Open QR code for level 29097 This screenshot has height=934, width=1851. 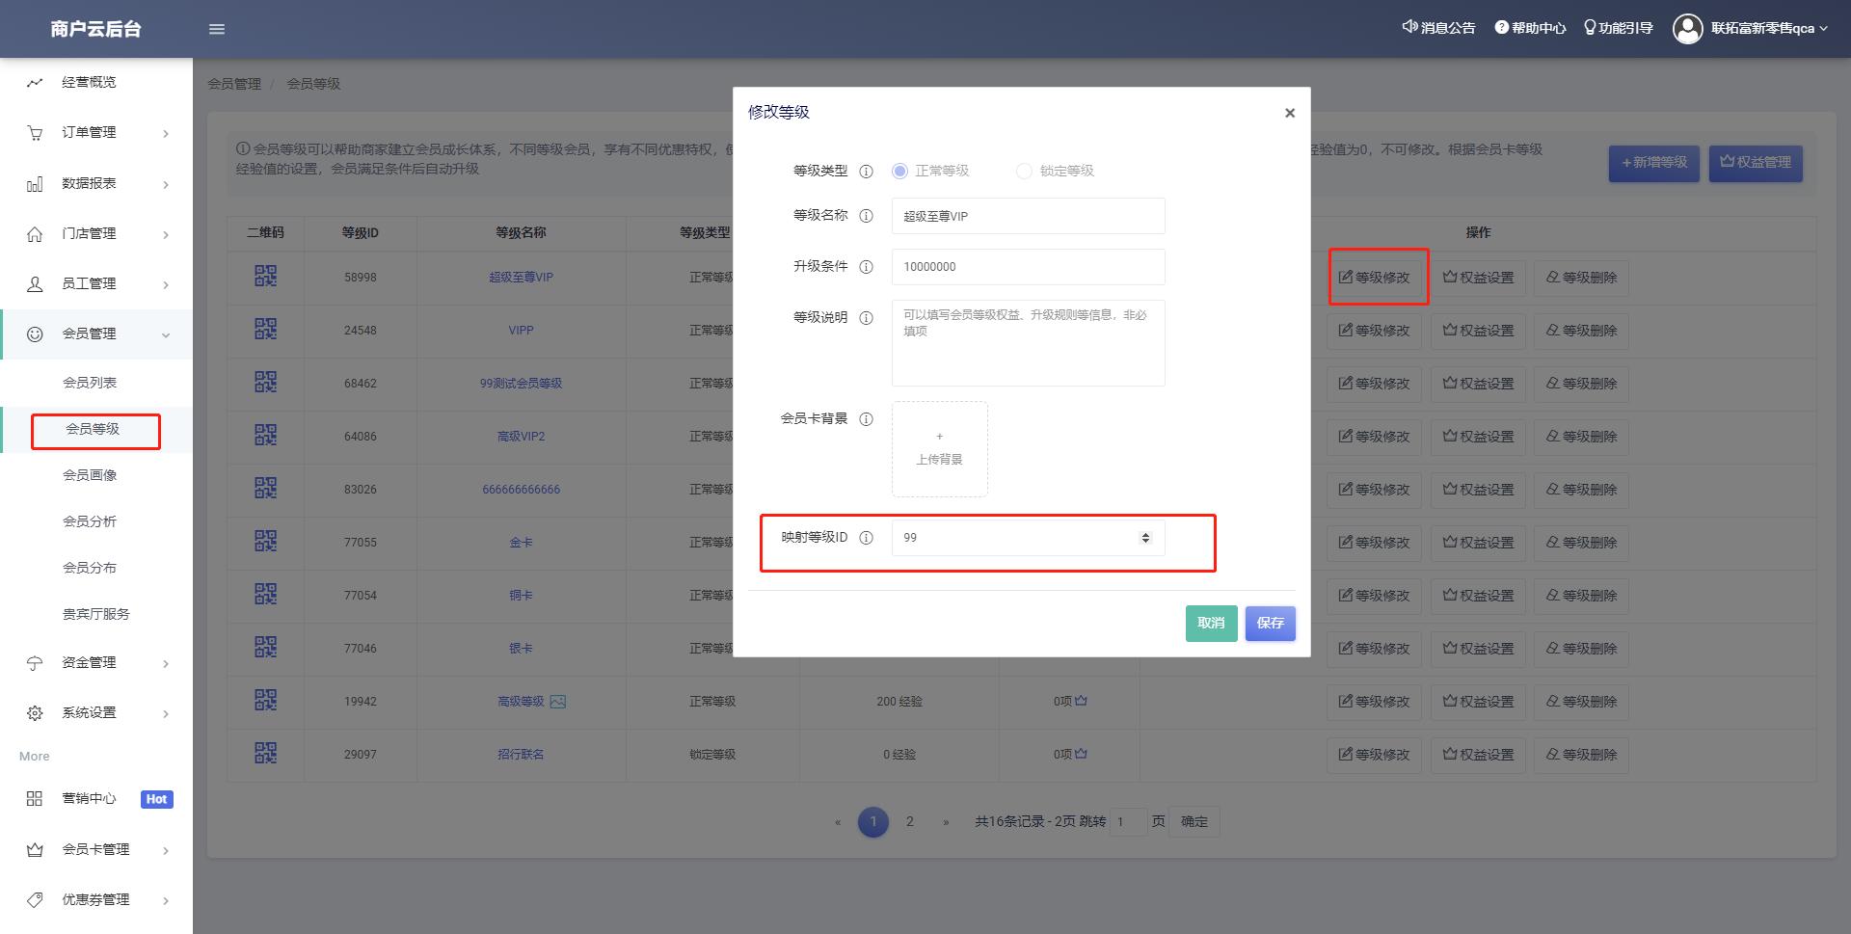pos(265,754)
